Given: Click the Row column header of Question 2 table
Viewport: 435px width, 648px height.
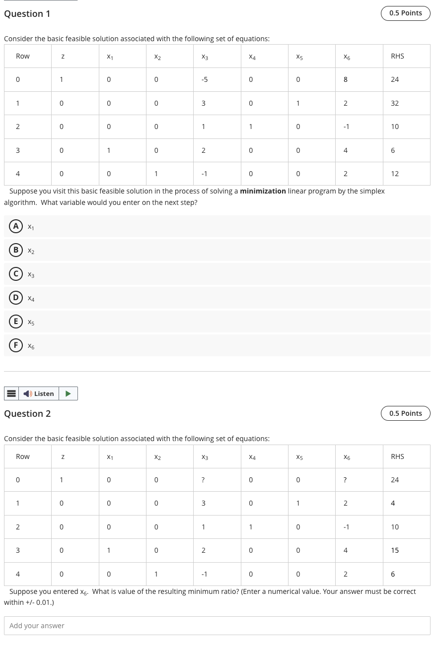Looking at the screenshot, I should click(x=23, y=456).
